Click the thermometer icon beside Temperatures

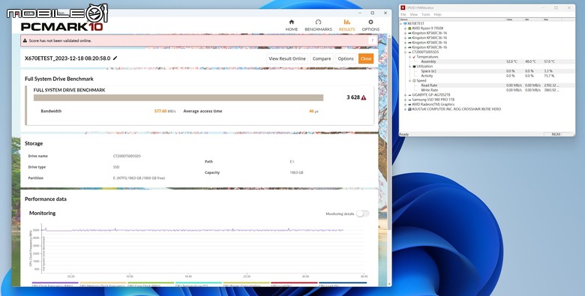tap(414, 57)
